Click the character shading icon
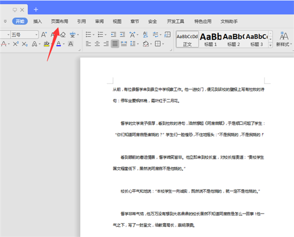Image resolution: width=294 pixels, height=237 pixels. point(71,44)
